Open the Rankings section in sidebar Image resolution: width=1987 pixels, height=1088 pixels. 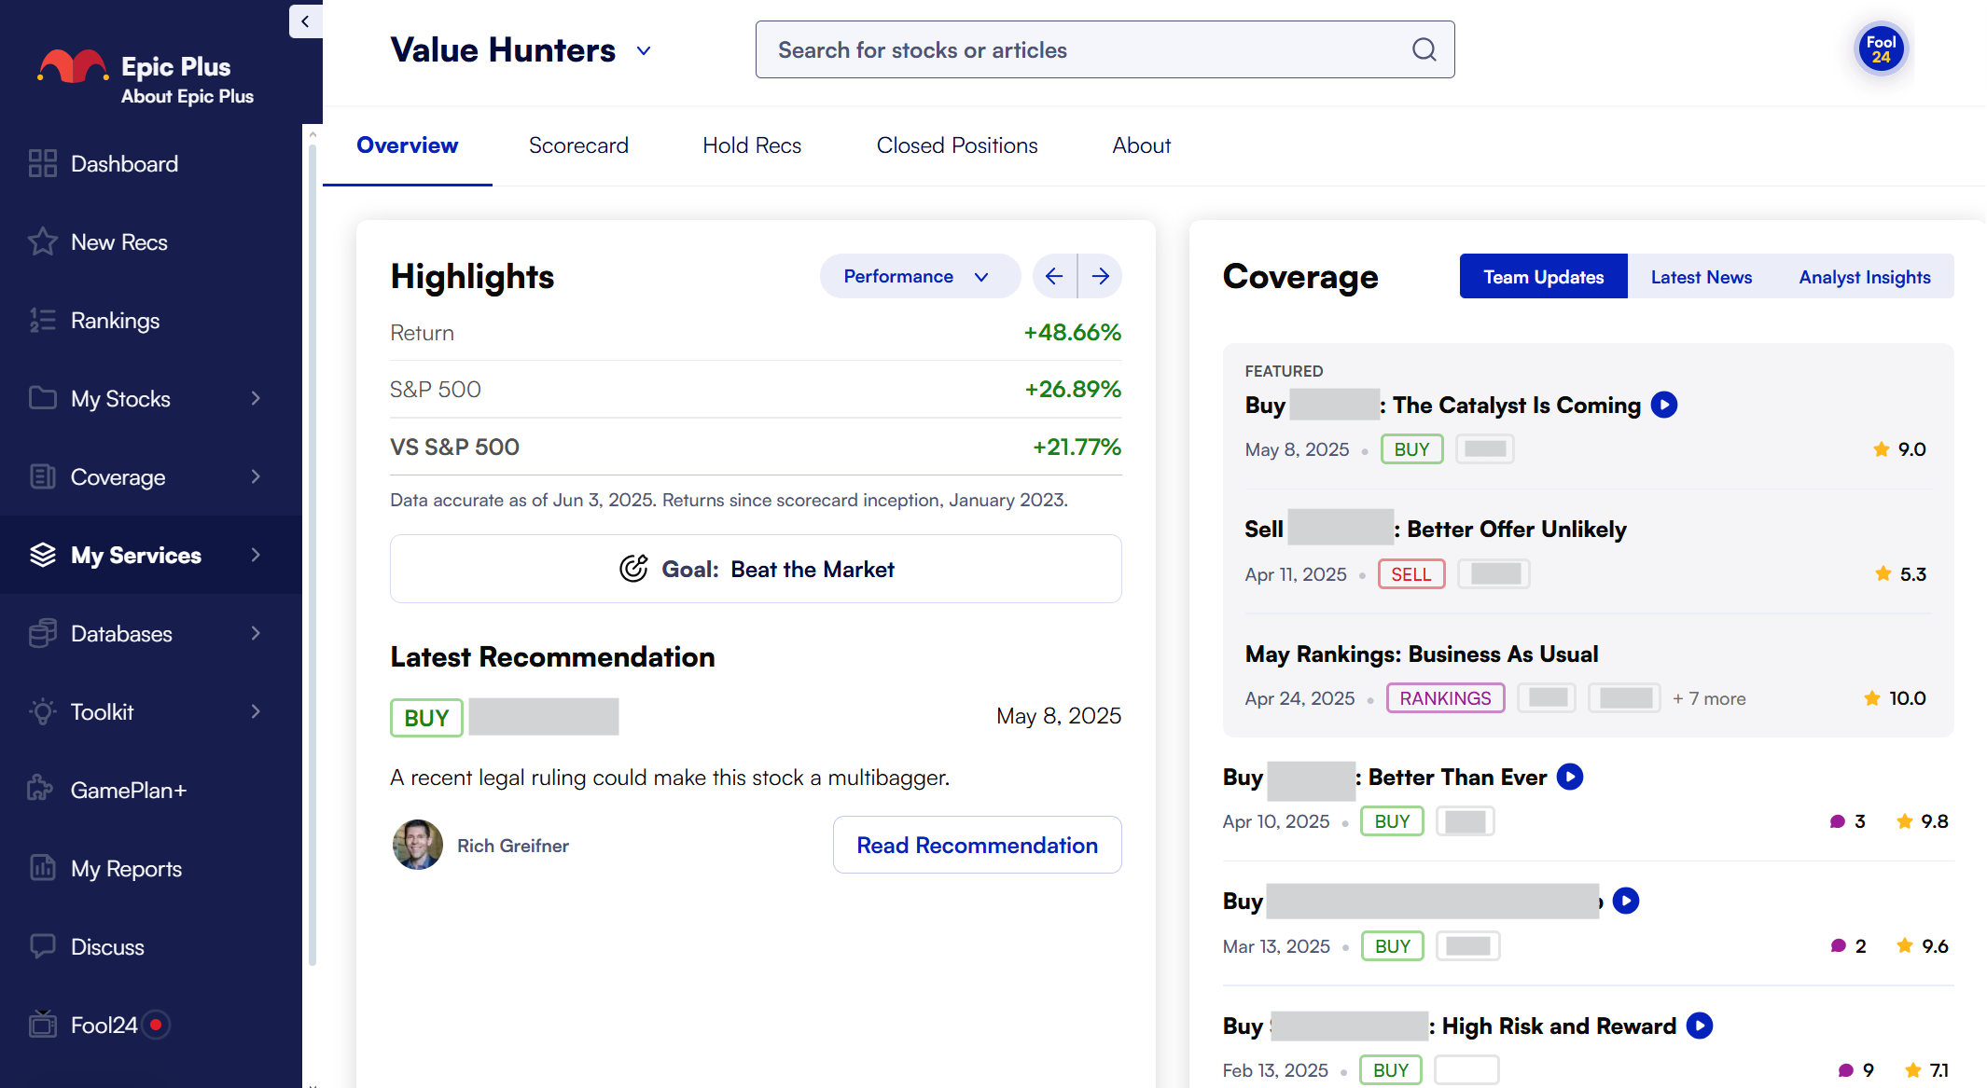click(116, 320)
